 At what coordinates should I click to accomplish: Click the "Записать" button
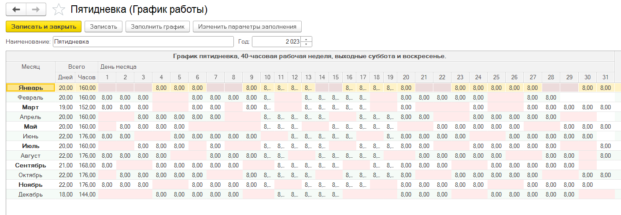coord(103,26)
